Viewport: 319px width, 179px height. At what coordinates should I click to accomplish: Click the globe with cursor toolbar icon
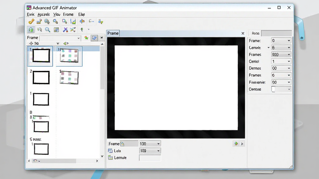click(47, 21)
